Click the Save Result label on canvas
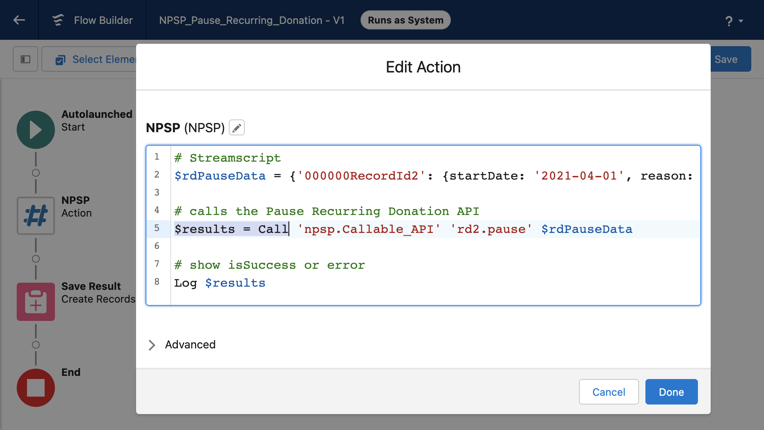This screenshot has width=764, height=430. [91, 286]
